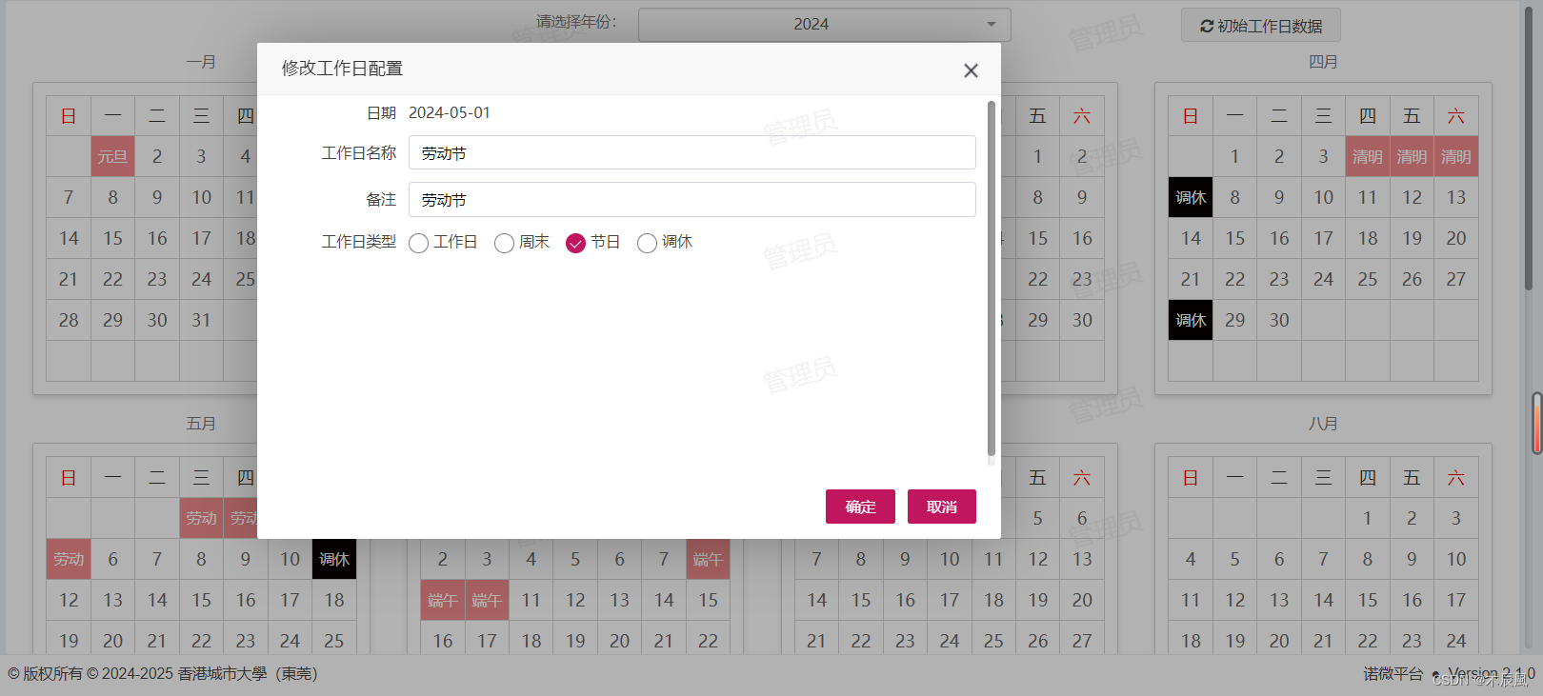Click the 工作日名称 input field

[x=692, y=152]
